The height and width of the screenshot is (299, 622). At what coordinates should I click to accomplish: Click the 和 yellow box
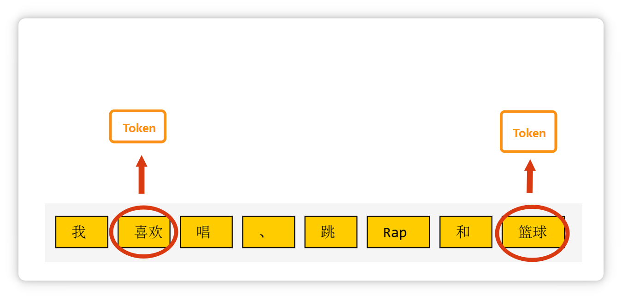[x=466, y=232]
